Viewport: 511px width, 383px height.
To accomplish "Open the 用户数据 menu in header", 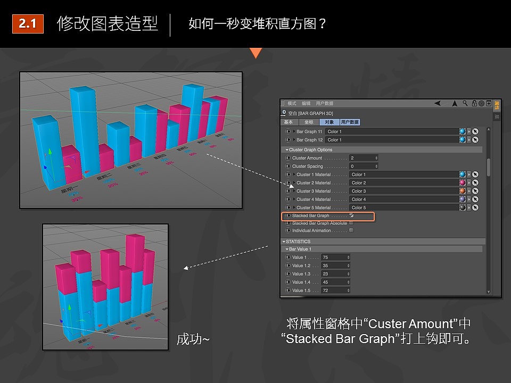I will 324,103.
